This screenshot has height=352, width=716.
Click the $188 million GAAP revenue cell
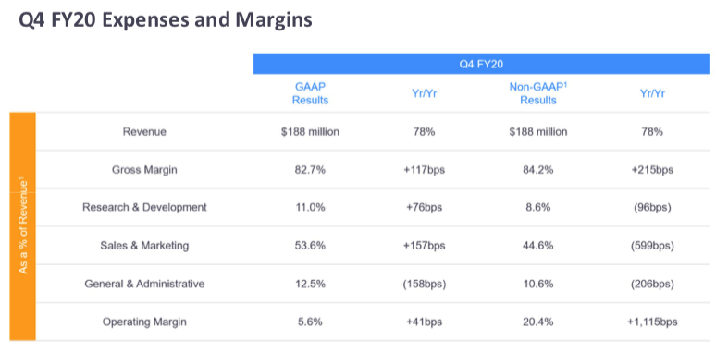310,132
